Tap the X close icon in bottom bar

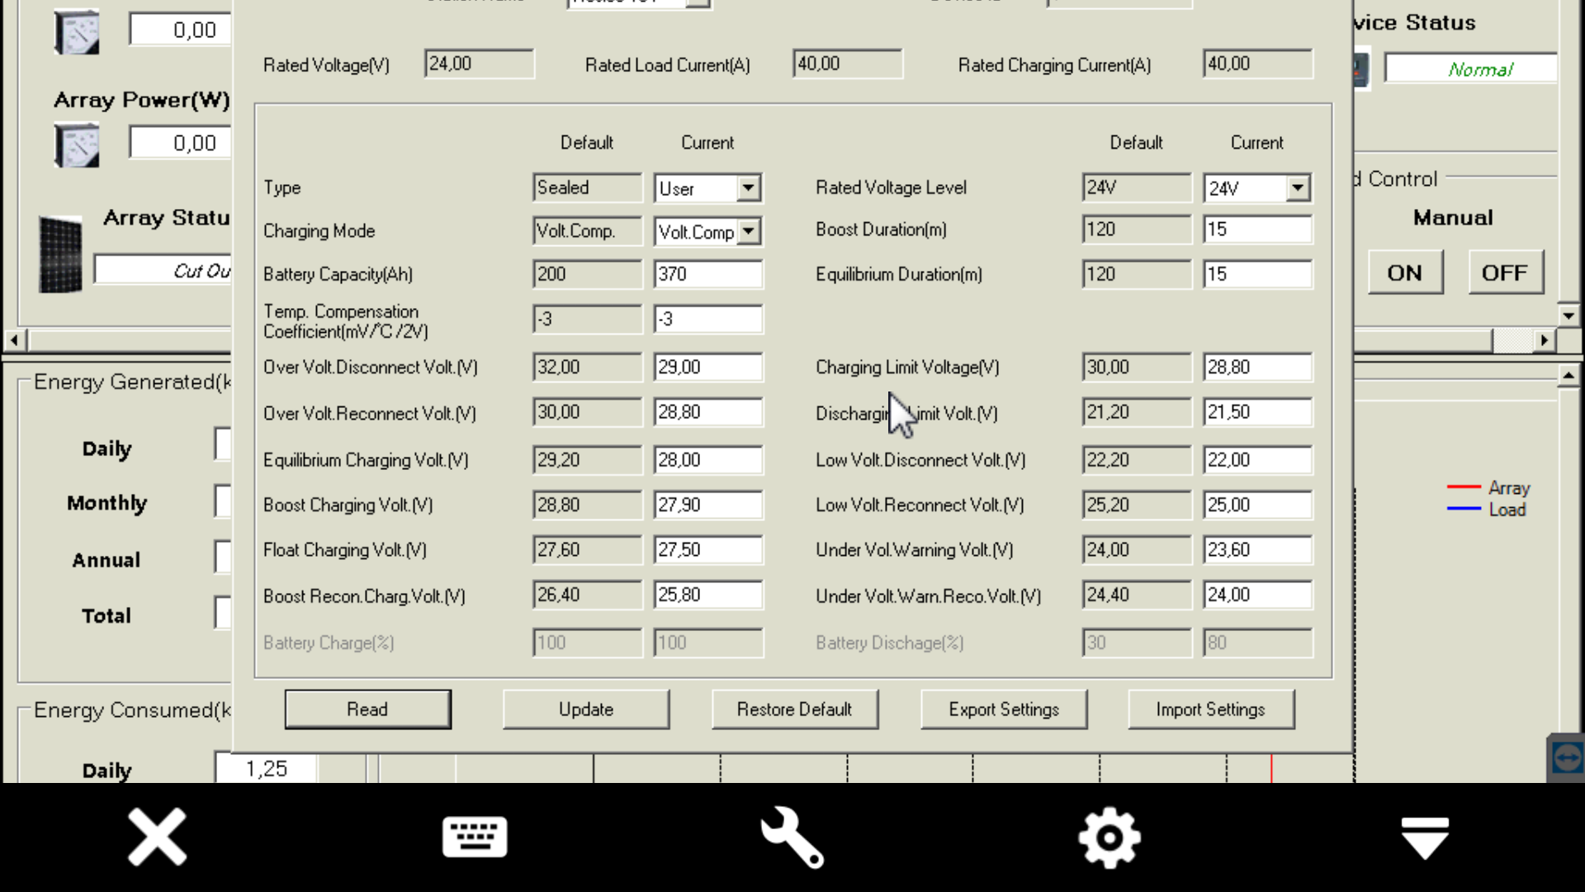tap(157, 837)
